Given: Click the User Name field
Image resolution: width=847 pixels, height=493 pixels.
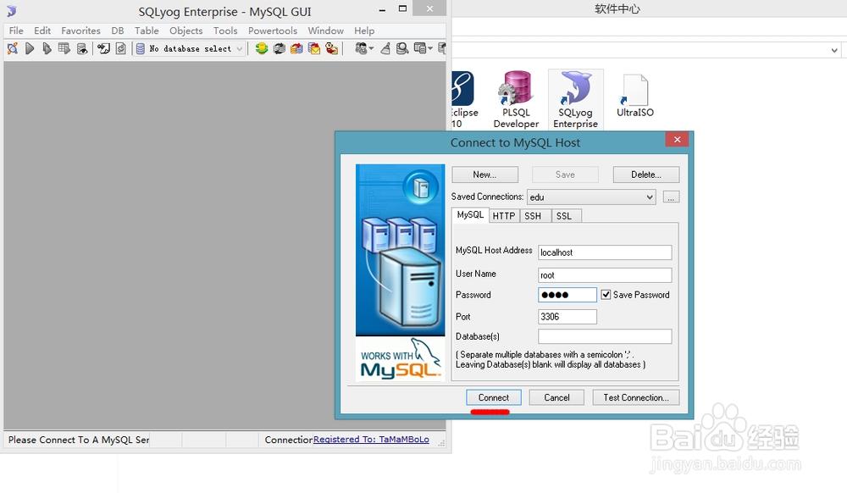Looking at the screenshot, I should click(605, 275).
